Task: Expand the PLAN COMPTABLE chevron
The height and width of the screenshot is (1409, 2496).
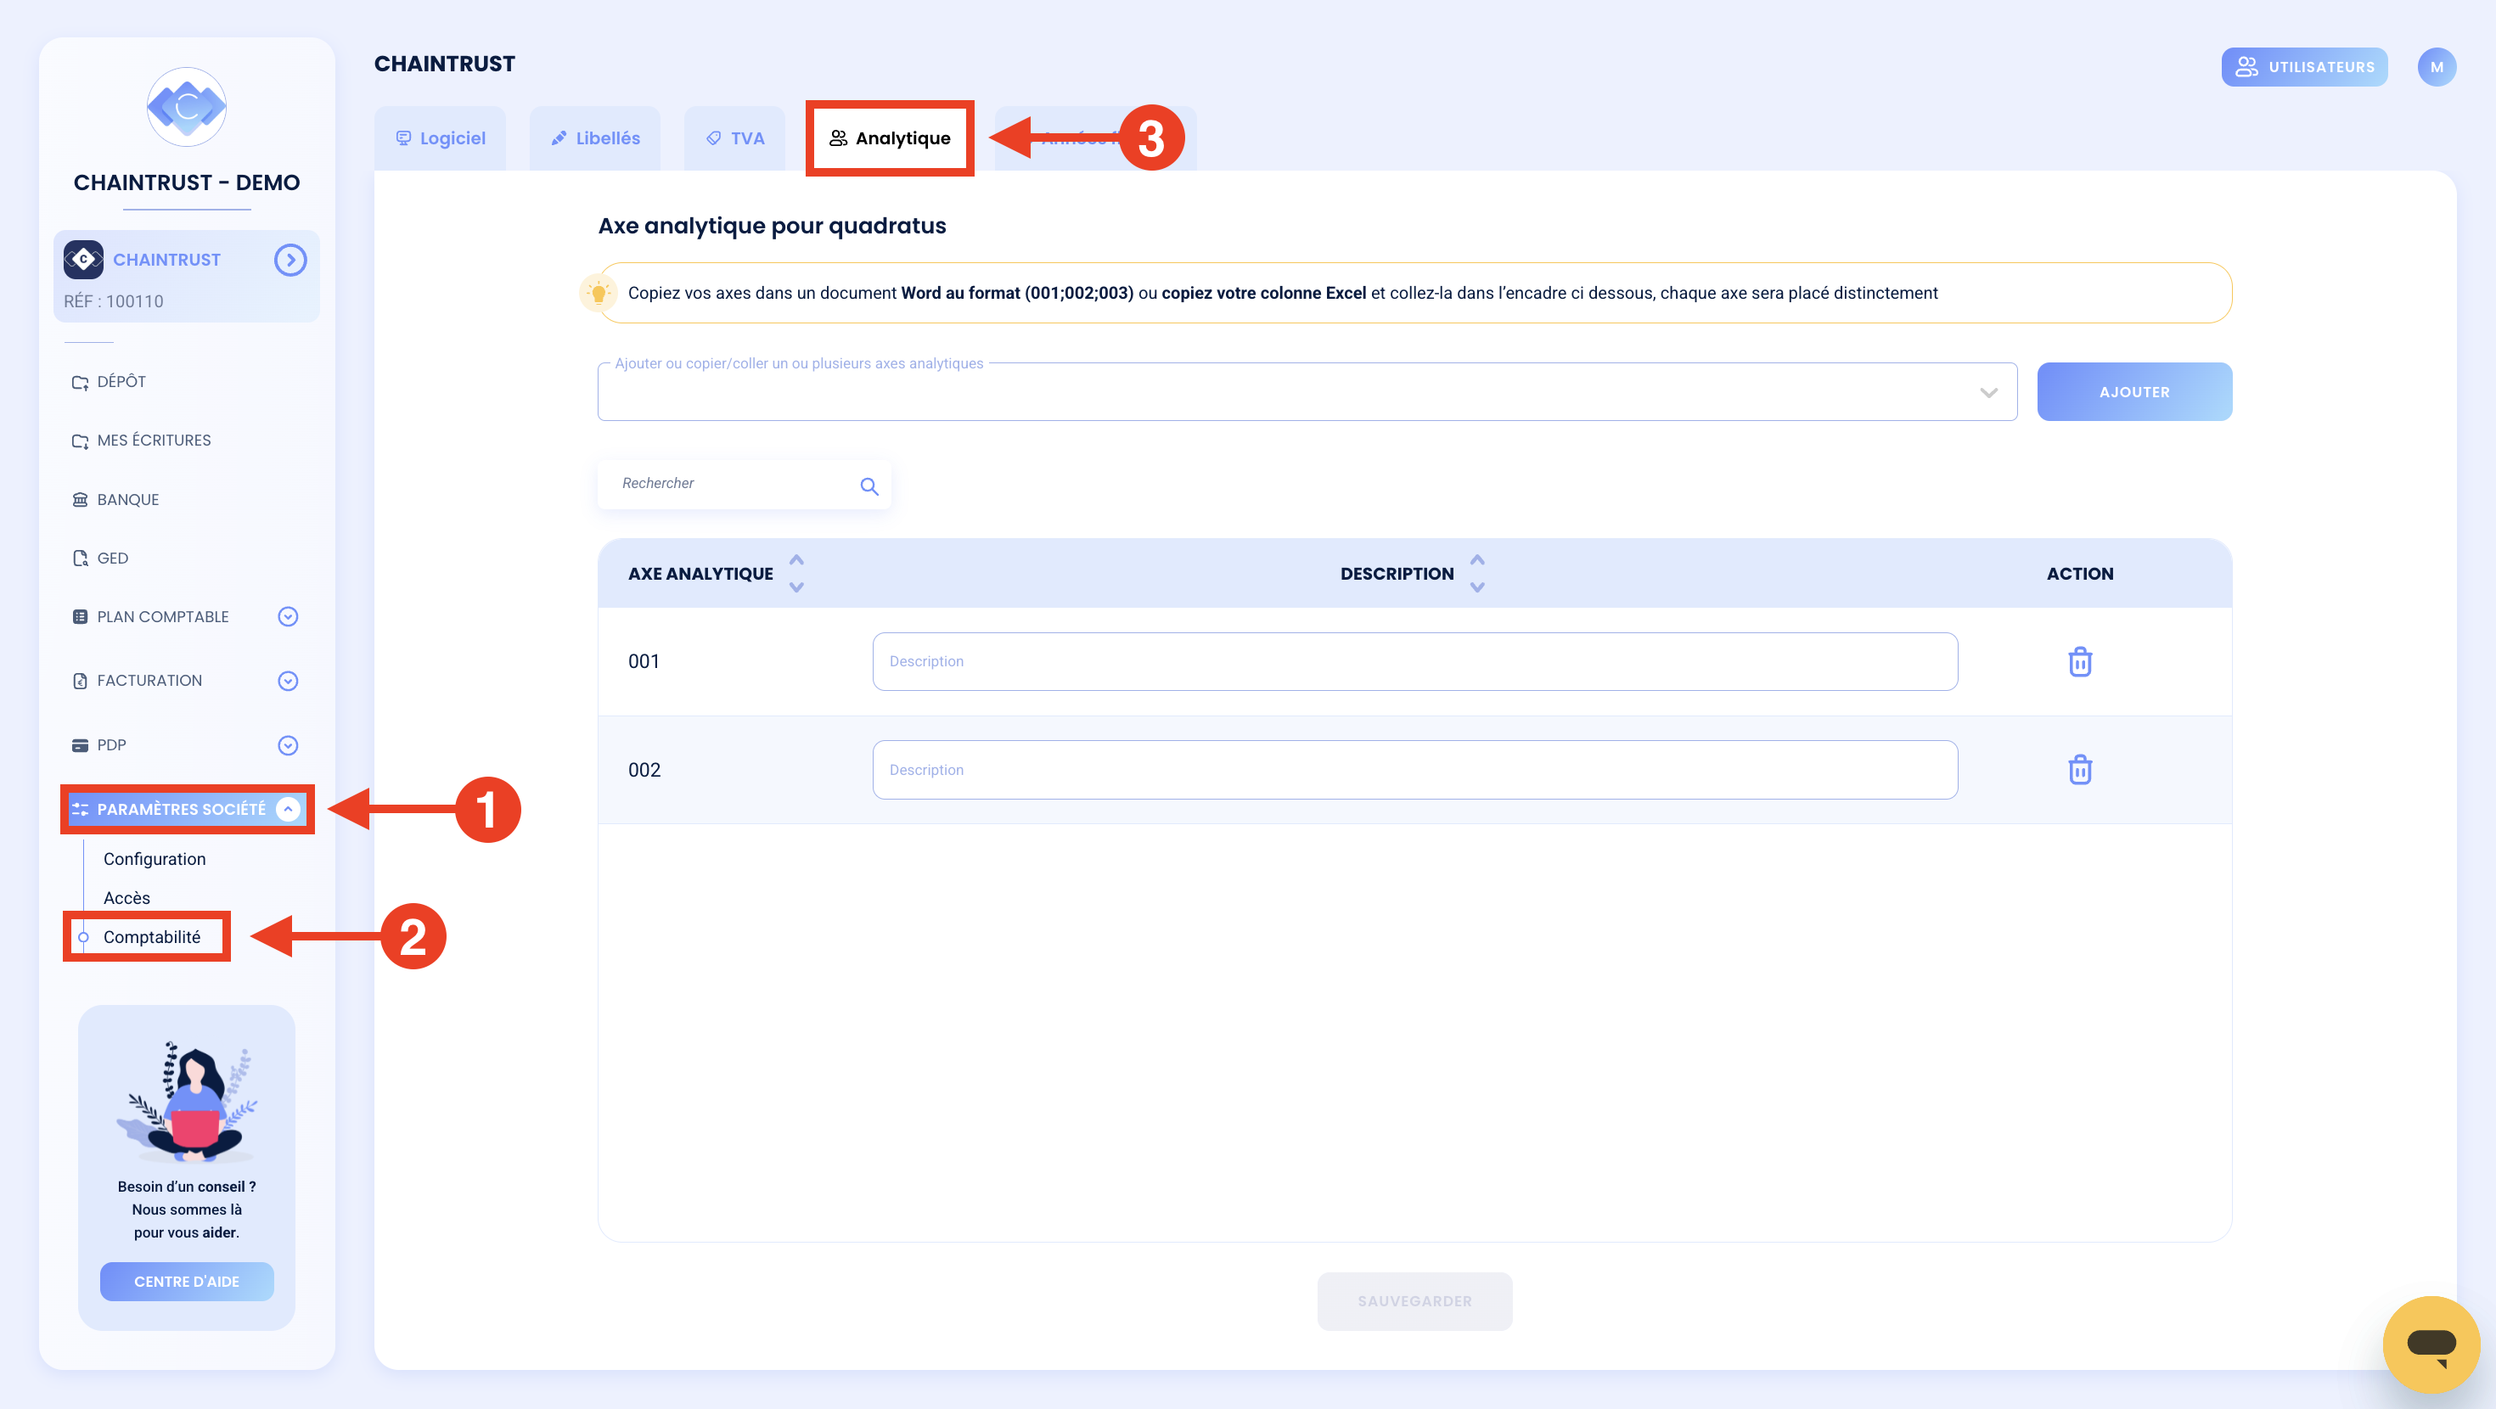Action: coord(288,616)
